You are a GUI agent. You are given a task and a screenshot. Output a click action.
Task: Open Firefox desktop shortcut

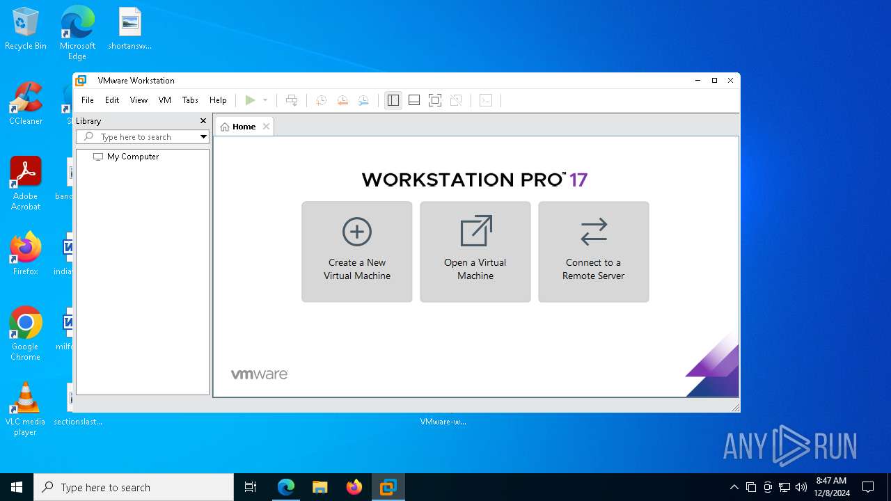26,254
